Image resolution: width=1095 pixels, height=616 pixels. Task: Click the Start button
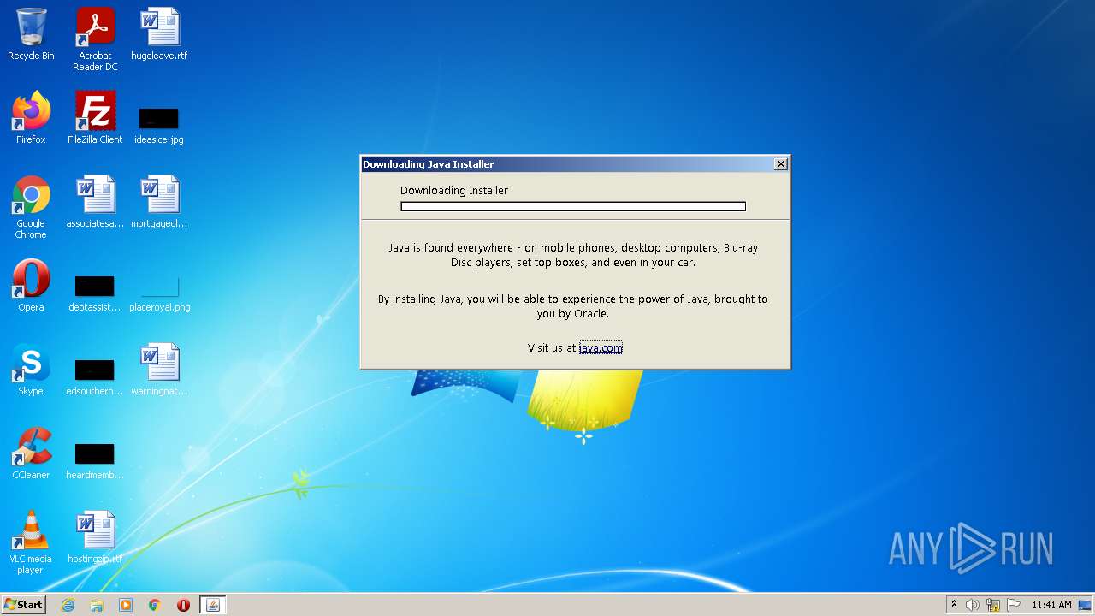[x=24, y=605]
